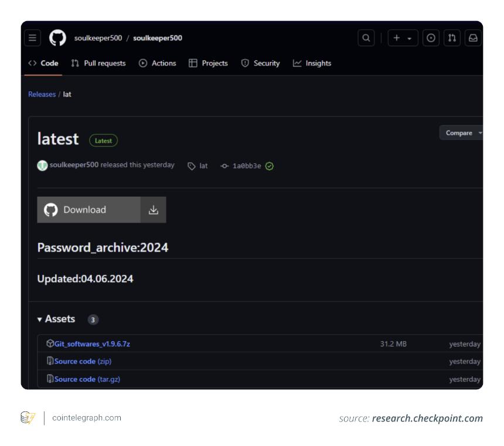Image resolution: width=504 pixels, height=446 pixels.
Task: Click the soulkeeper500 owner link in header
Action: pos(98,38)
